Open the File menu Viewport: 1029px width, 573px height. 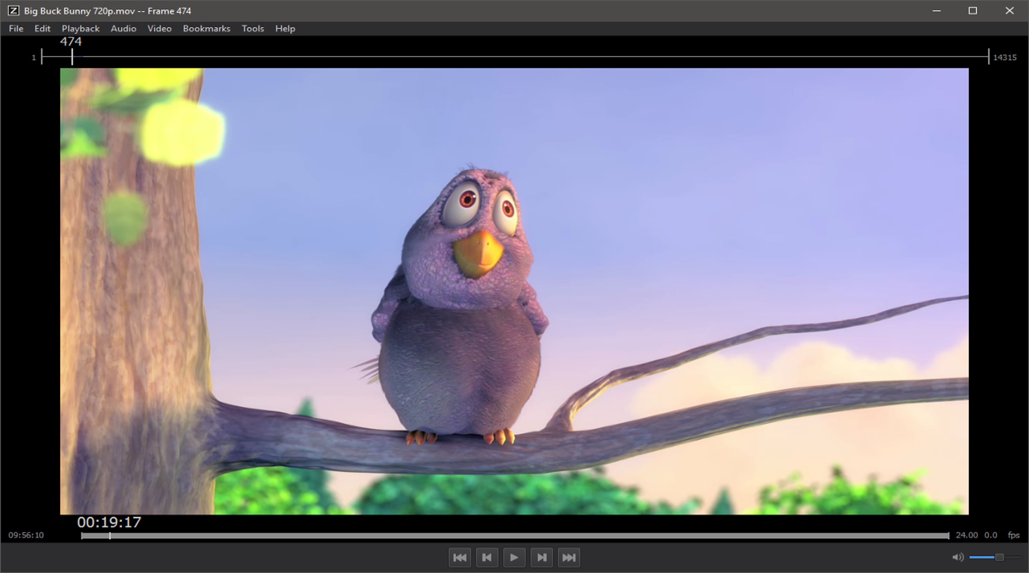coord(16,28)
